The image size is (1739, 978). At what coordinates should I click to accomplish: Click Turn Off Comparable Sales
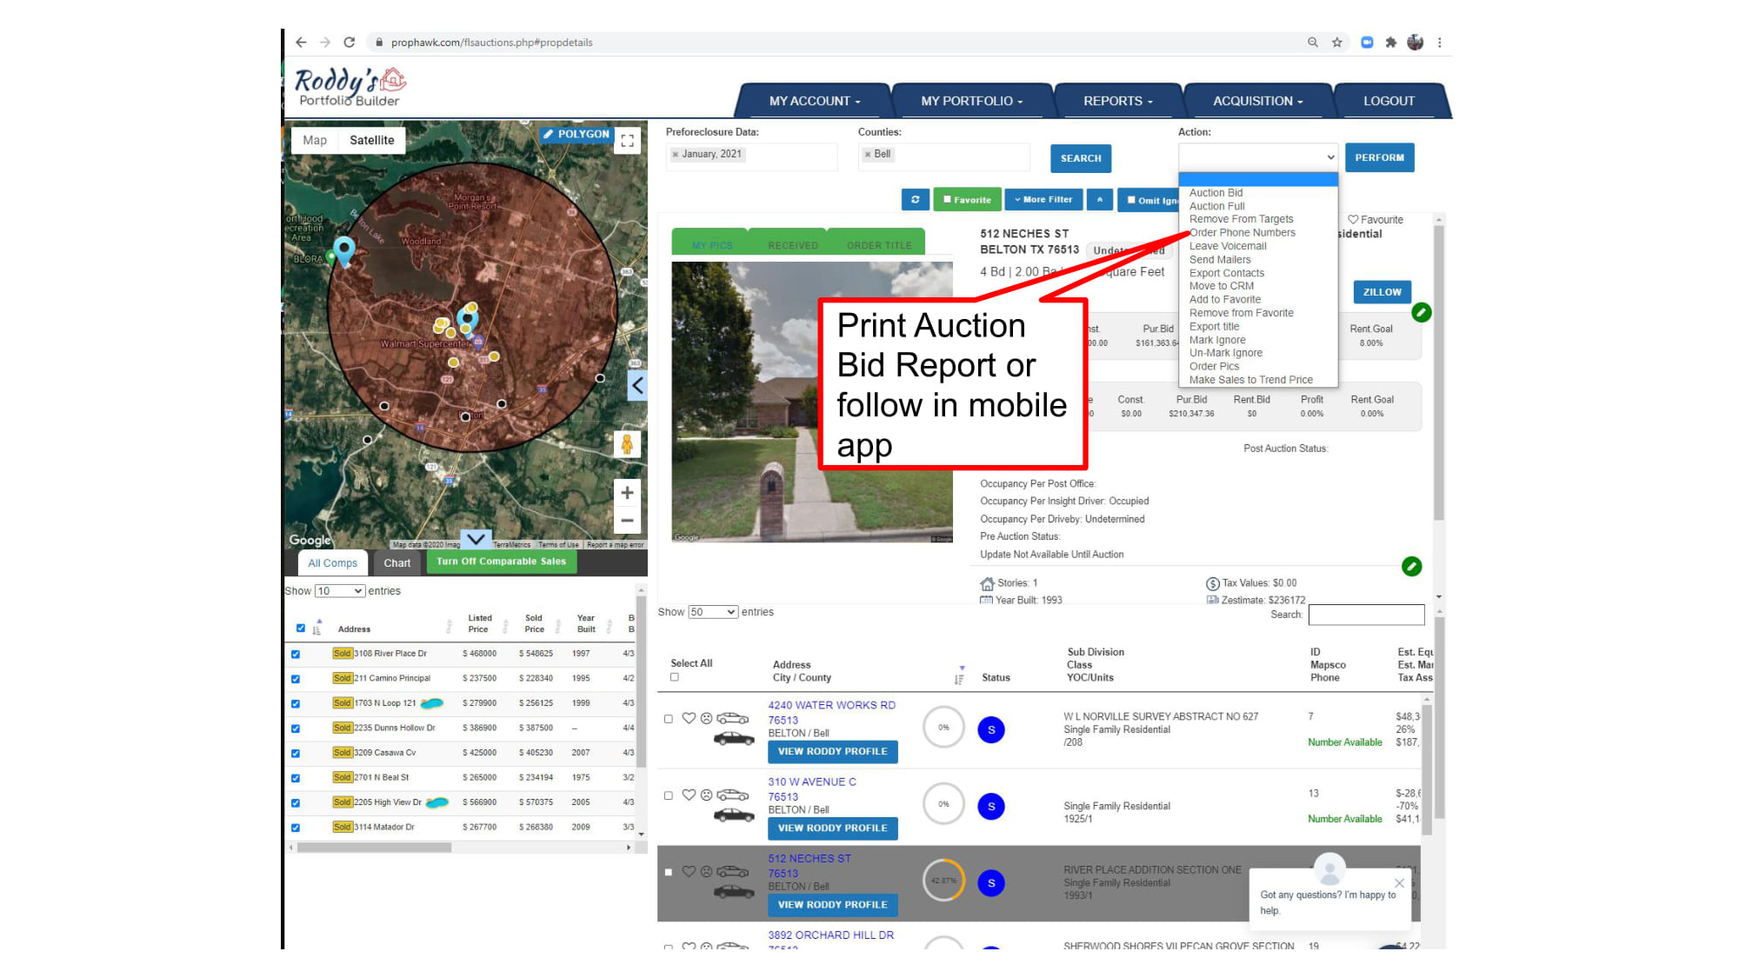(x=501, y=562)
